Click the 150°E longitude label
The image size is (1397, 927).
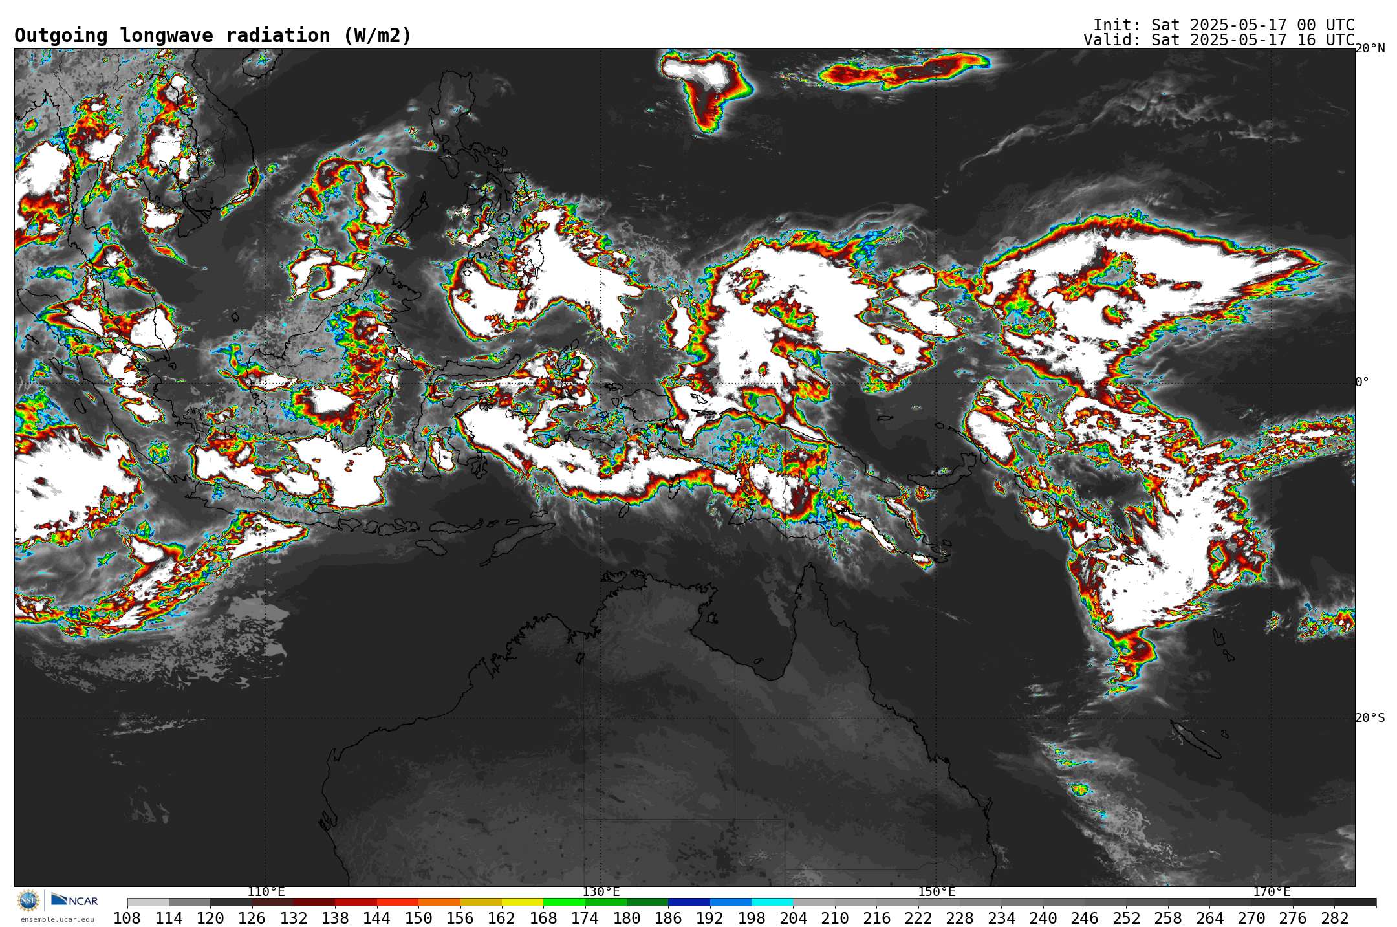(937, 891)
